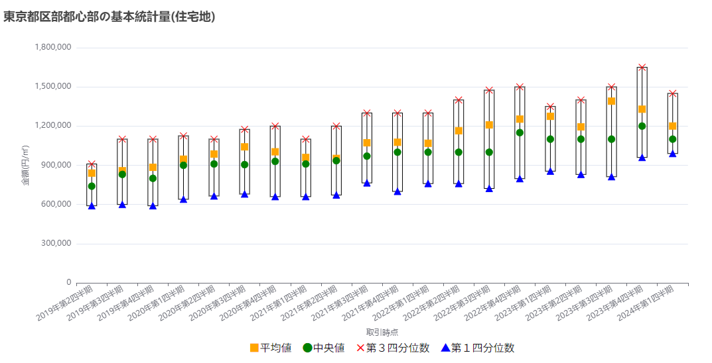Click the red X marker for 2022年第3四半期
The image size is (712, 363).
(489, 90)
